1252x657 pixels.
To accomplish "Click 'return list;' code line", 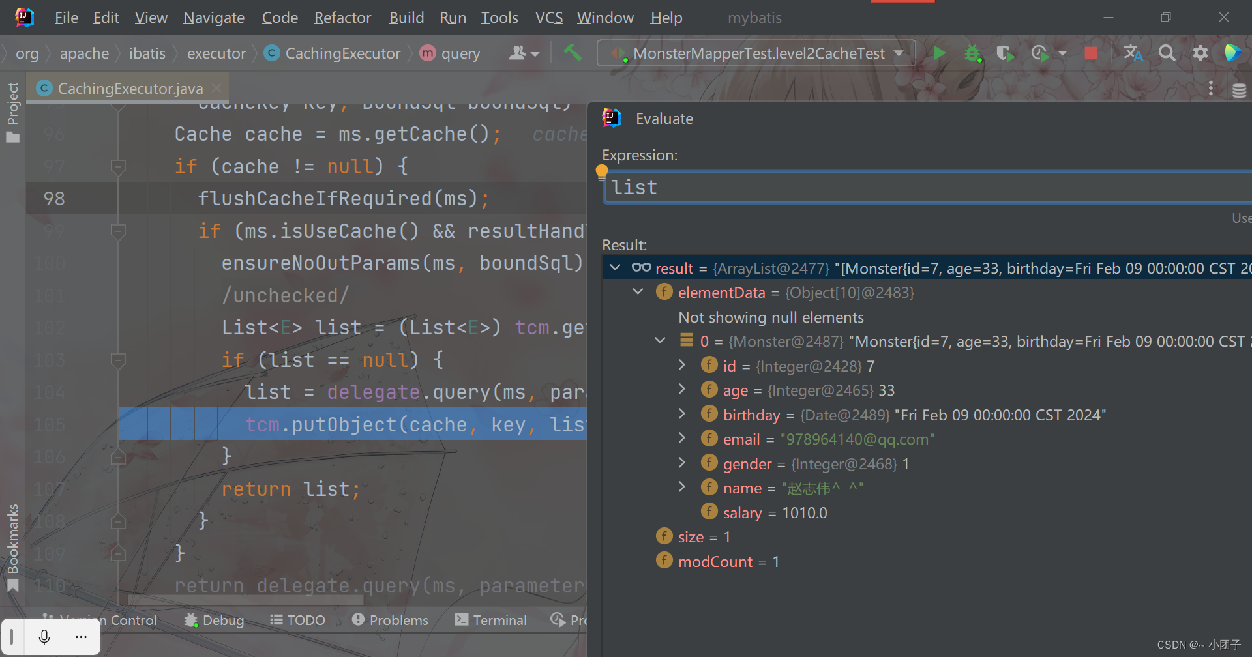I will (x=290, y=489).
